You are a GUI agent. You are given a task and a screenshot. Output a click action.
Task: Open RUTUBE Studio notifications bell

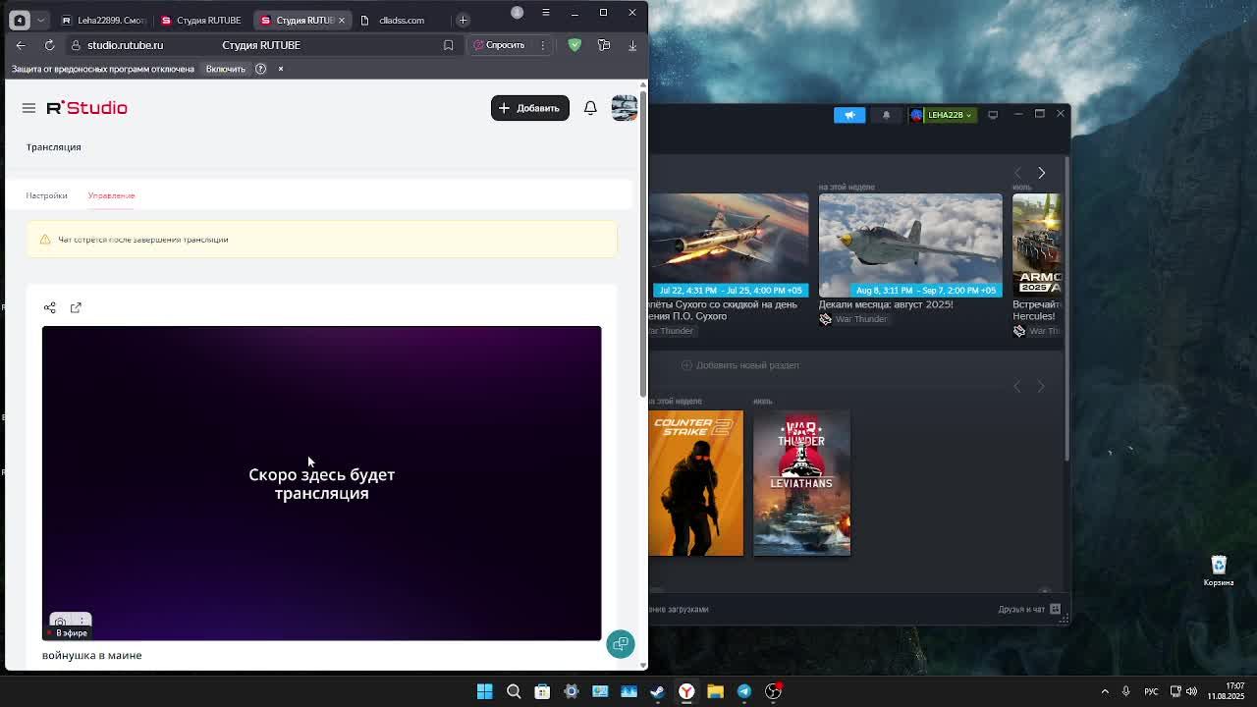pyautogui.click(x=590, y=108)
